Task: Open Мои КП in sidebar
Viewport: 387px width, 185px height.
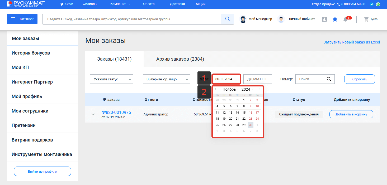Action: (x=43, y=67)
